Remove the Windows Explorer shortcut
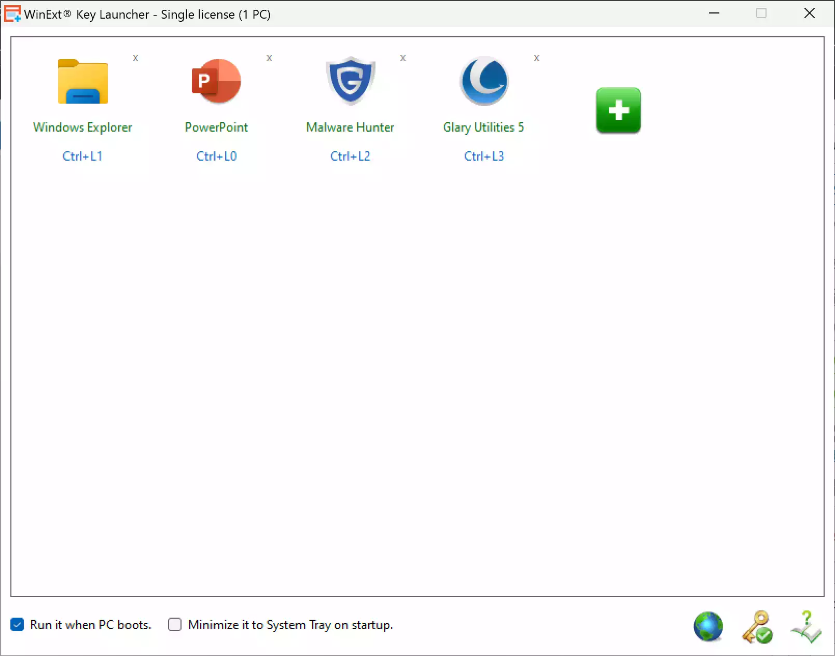The image size is (835, 656). click(135, 58)
